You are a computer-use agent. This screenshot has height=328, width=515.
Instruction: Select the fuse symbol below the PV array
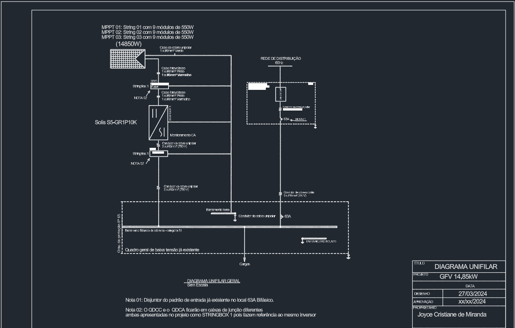click(158, 73)
